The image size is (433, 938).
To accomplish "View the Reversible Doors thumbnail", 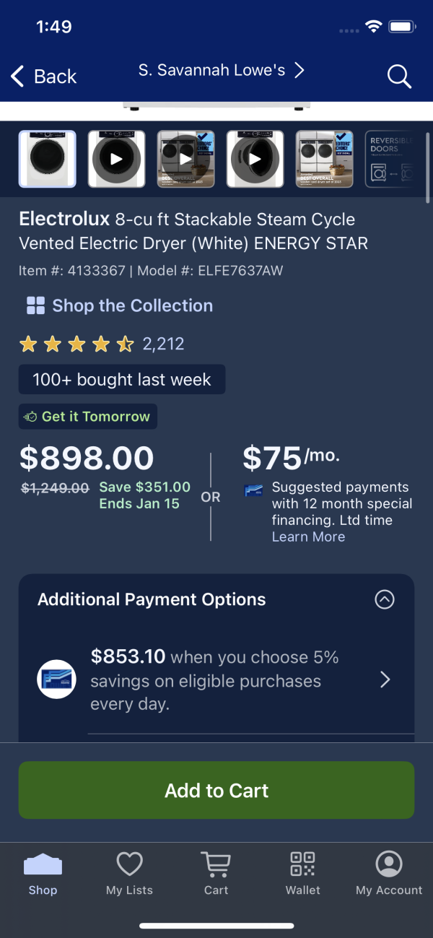I will click(392, 159).
